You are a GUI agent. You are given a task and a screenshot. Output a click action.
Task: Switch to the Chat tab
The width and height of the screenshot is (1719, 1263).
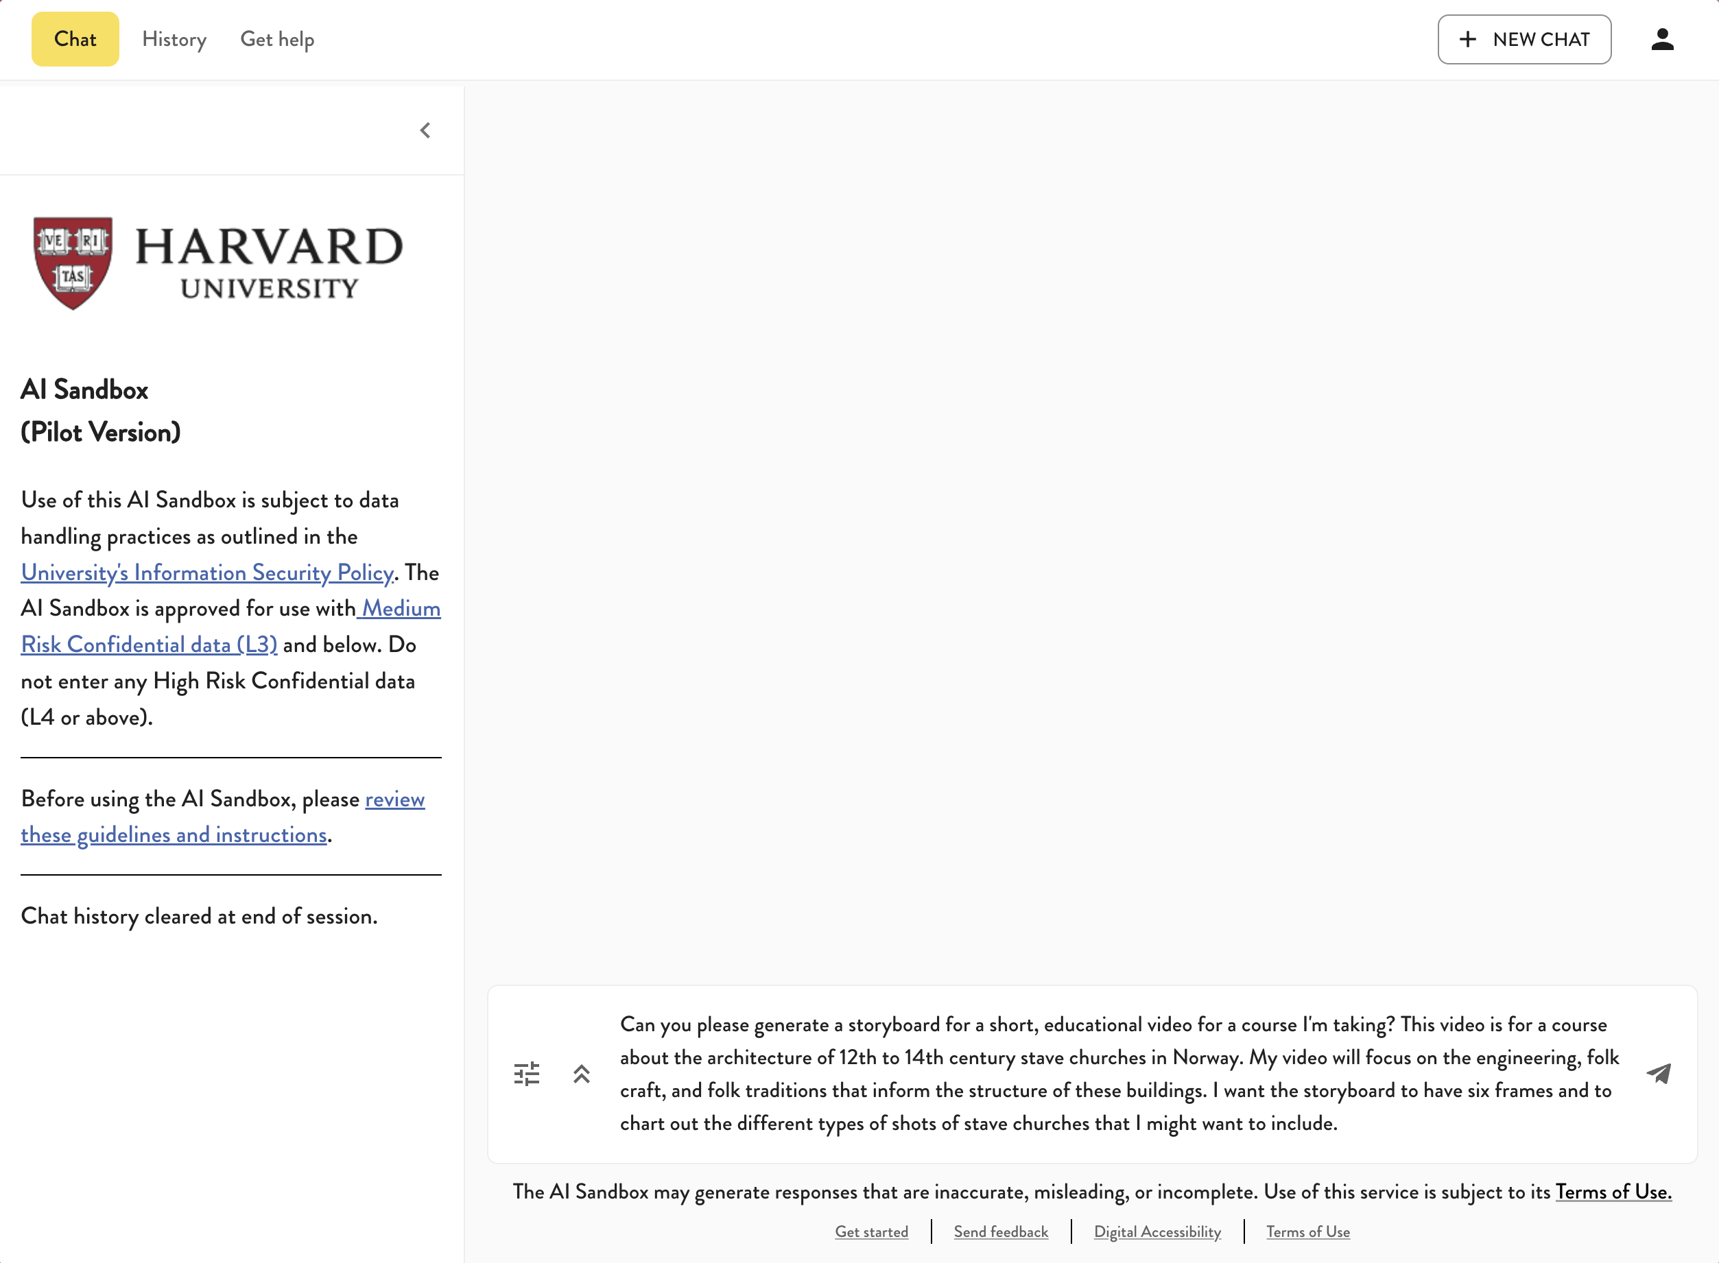click(x=75, y=39)
